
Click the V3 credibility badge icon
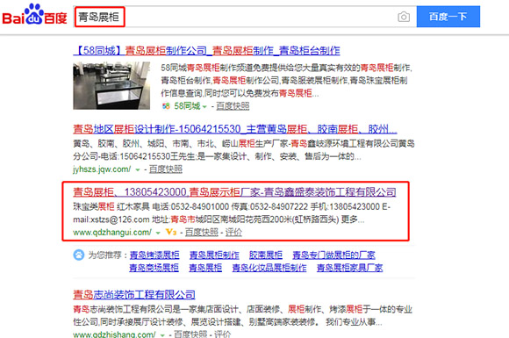click(171, 232)
